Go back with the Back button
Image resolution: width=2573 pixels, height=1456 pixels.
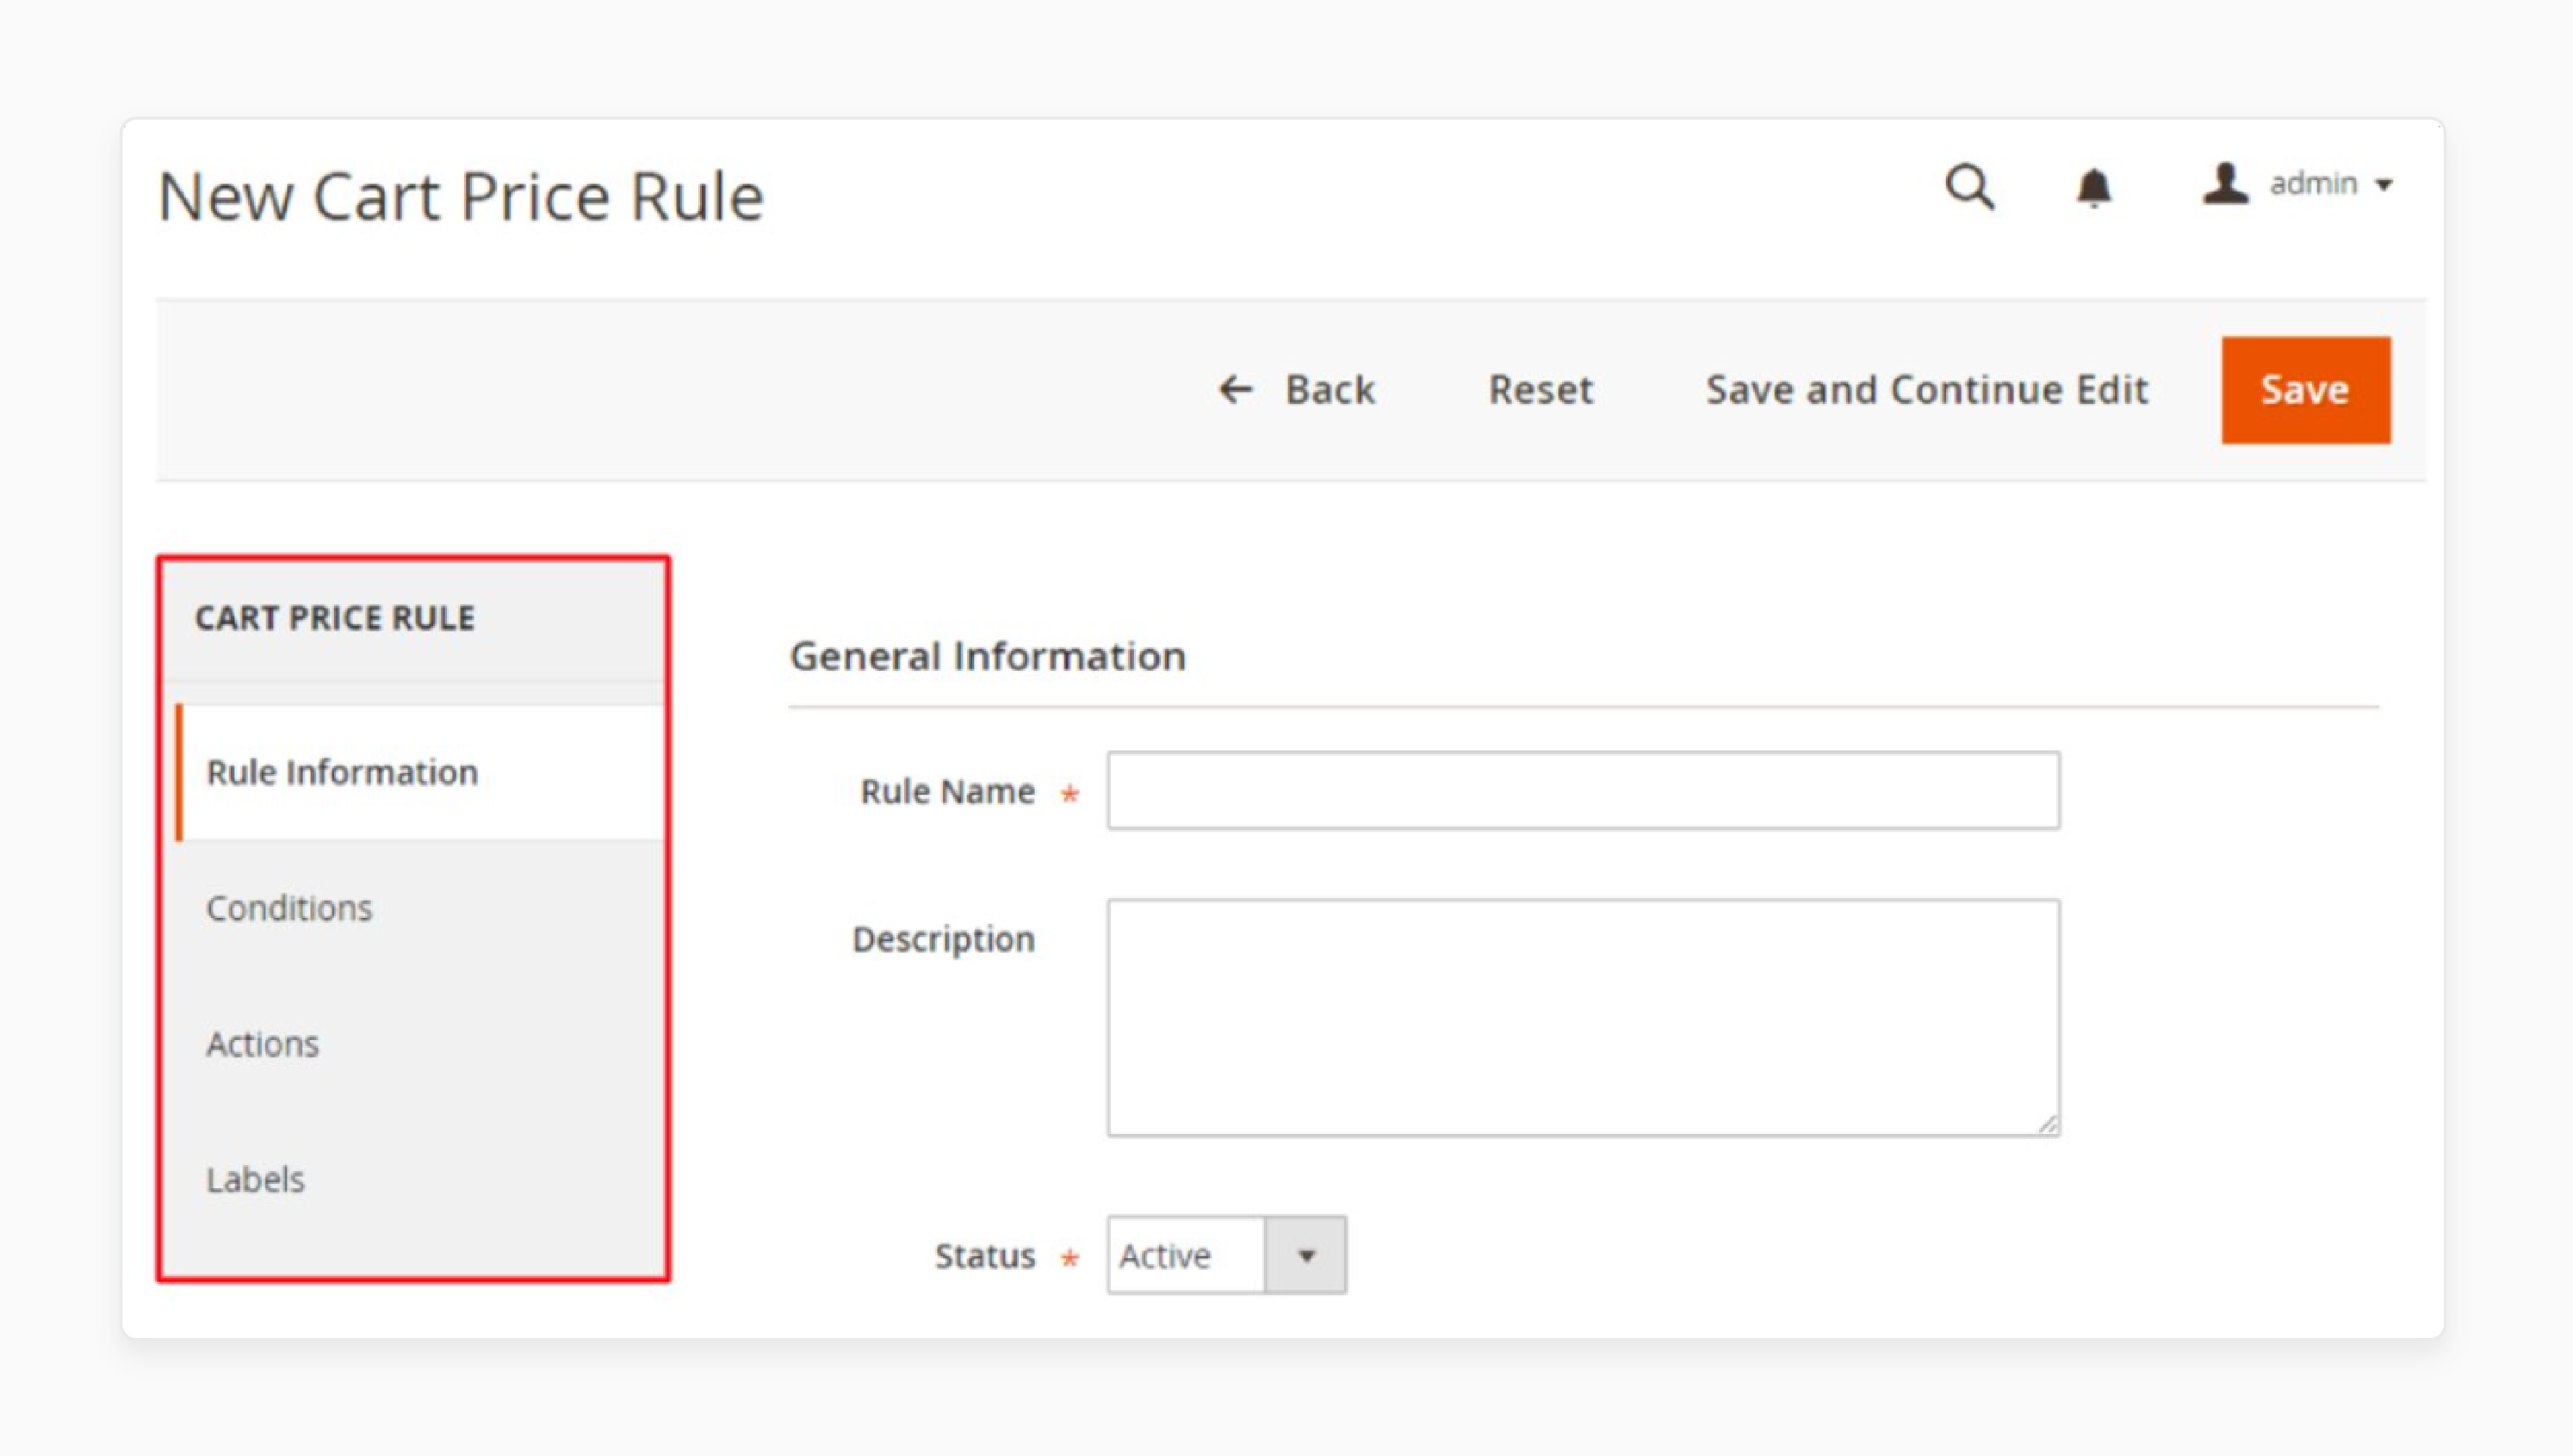tap(1296, 389)
